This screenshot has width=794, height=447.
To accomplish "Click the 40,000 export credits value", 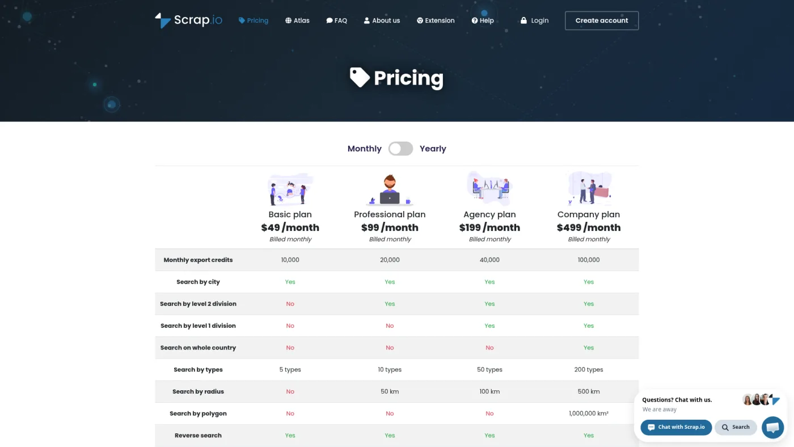I will [489, 260].
